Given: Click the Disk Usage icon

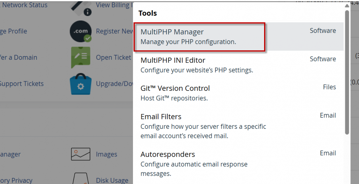Looking at the screenshot, I should point(80,179).
